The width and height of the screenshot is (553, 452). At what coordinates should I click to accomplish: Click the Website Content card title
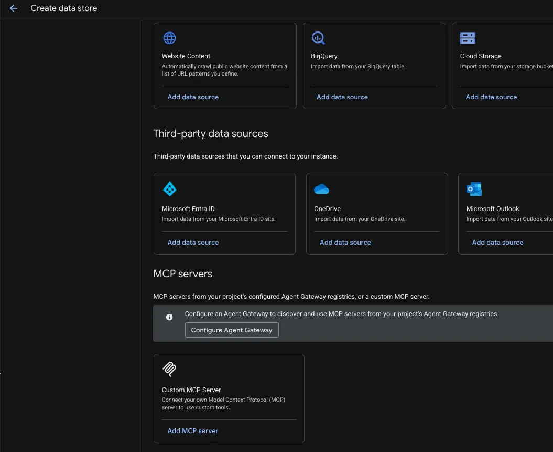click(x=186, y=56)
